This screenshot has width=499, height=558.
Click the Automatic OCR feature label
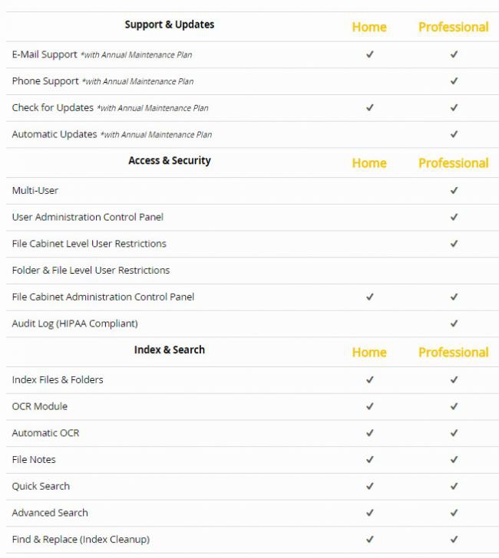coord(45,433)
